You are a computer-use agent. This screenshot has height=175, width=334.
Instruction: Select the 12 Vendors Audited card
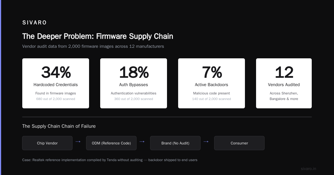284,83
